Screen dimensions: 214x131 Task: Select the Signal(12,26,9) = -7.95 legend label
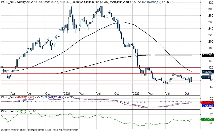(59, 97)
